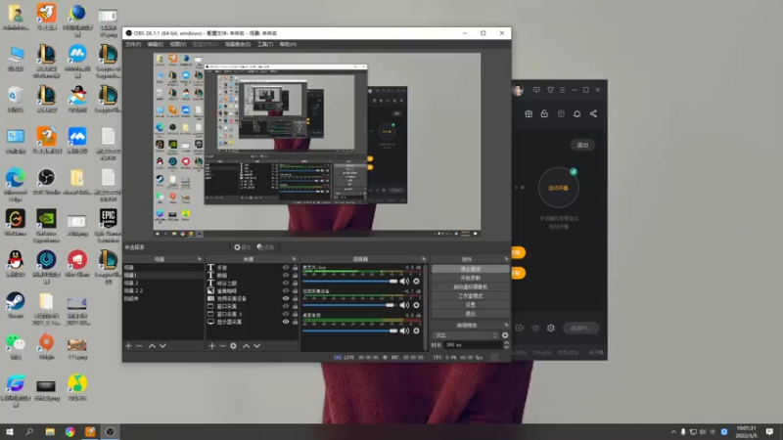Open settings gear for 麦克风/Aux mixer channel
Screen dimensions: 783x440
pos(416,282)
